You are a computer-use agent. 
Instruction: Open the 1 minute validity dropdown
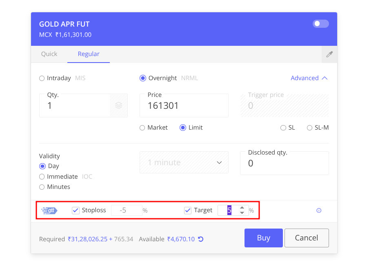point(184,162)
